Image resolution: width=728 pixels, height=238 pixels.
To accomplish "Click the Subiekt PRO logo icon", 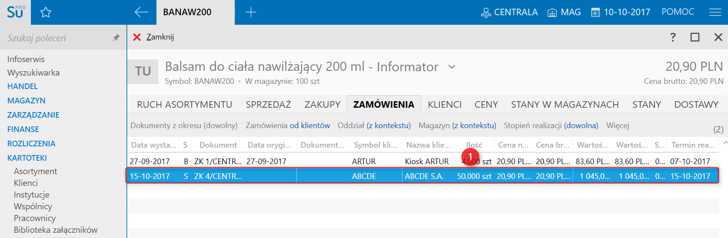I will coord(16,12).
